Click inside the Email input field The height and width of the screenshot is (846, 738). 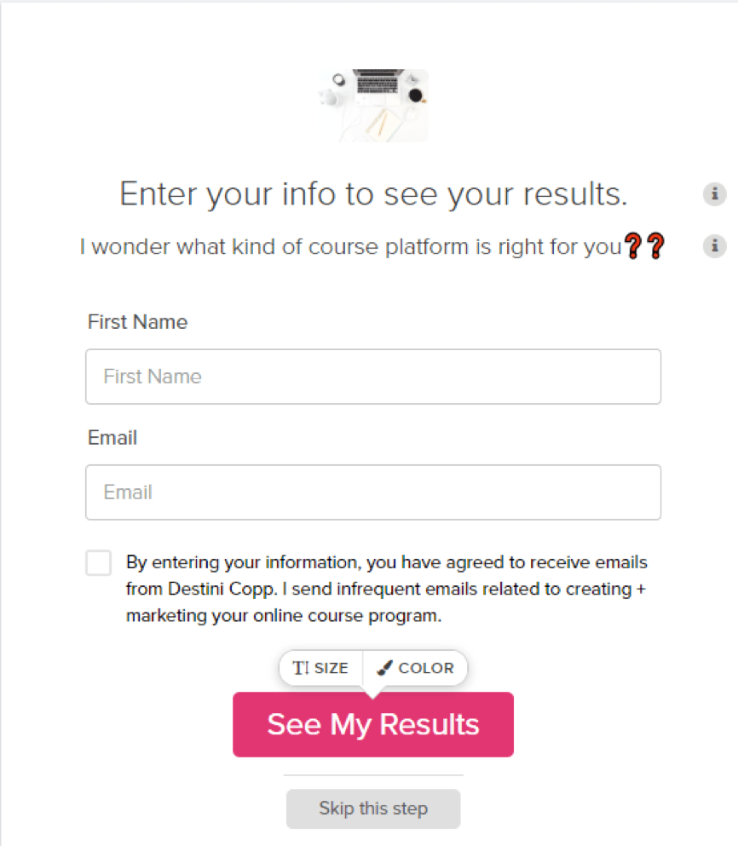[x=372, y=492]
